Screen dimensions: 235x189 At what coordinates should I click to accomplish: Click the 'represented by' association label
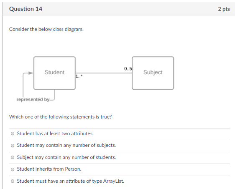[33, 99]
